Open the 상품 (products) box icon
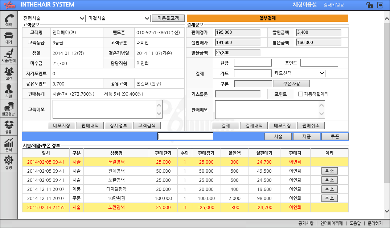390x228 pixels. pyautogui.click(x=9, y=127)
